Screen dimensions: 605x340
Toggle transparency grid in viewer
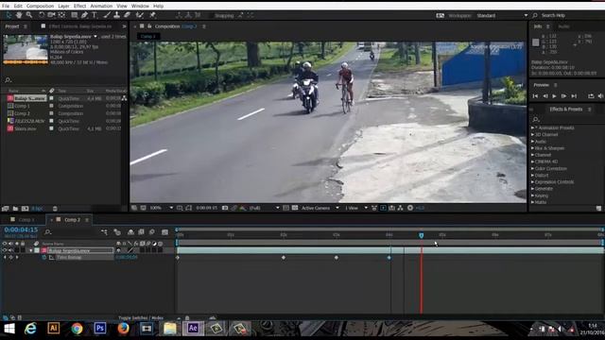[x=295, y=208]
